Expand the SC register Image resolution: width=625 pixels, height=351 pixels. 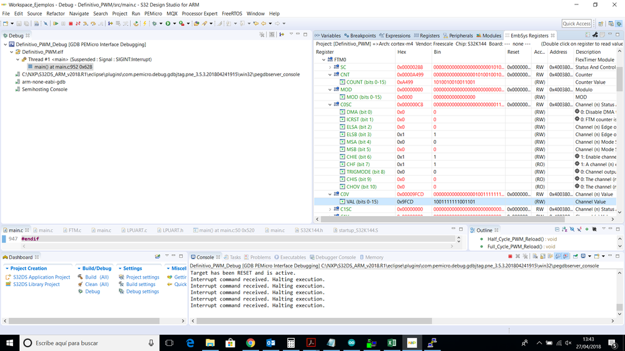point(330,67)
